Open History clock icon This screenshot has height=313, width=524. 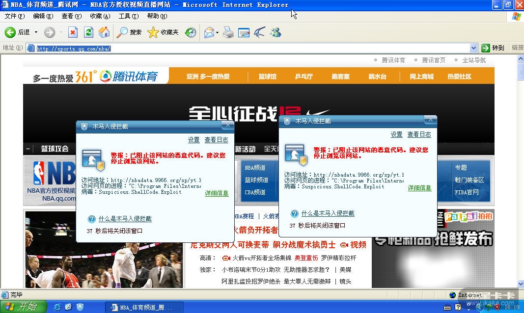pos(191,32)
